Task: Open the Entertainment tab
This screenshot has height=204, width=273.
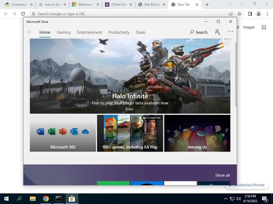Action: 90,32
